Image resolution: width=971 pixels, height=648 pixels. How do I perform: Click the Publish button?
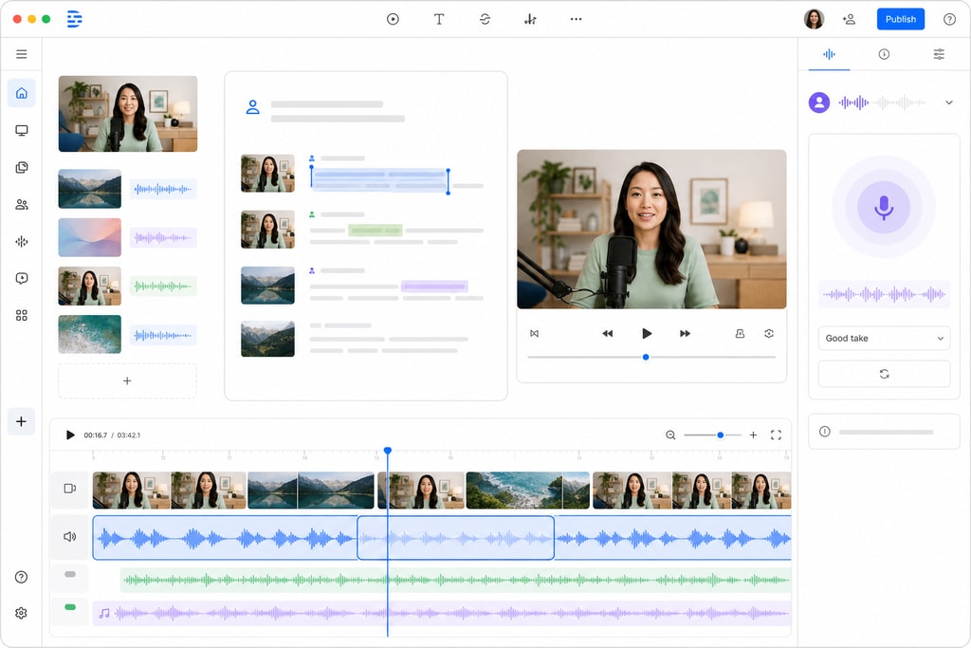[901, 19]
